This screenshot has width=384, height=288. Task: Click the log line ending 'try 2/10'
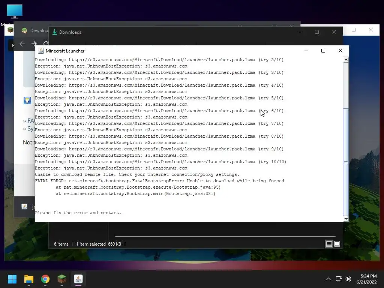coord(159,60)
